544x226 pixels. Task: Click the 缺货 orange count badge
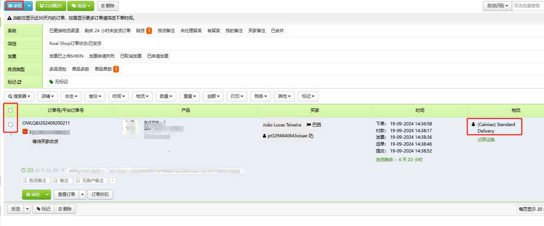click(149, 31)
